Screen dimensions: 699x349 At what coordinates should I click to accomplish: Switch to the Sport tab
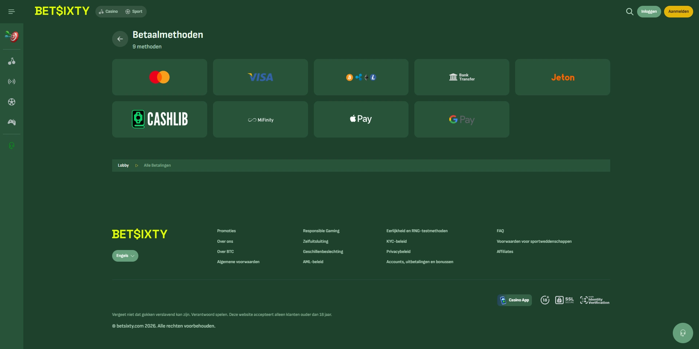[x=134, y=12]
